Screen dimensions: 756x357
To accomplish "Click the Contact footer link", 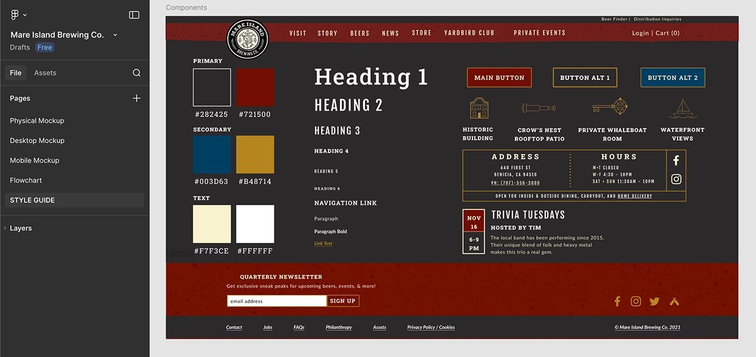I will tap(234, 328).
